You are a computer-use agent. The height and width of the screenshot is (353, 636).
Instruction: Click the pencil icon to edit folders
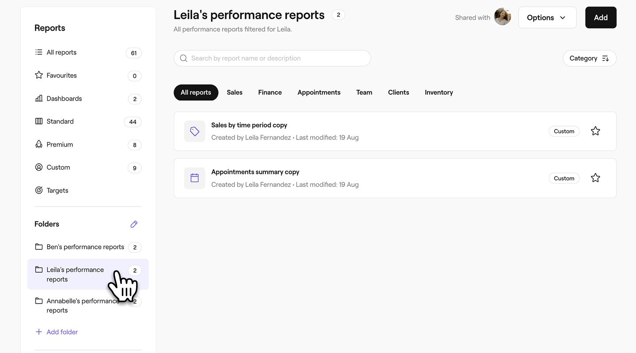[134, 224]
